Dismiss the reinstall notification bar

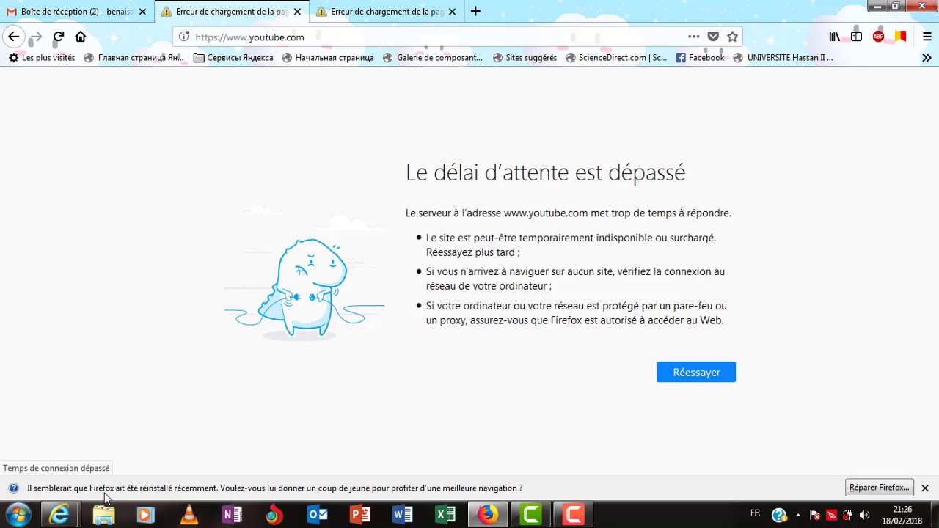(x=925, y=488)
